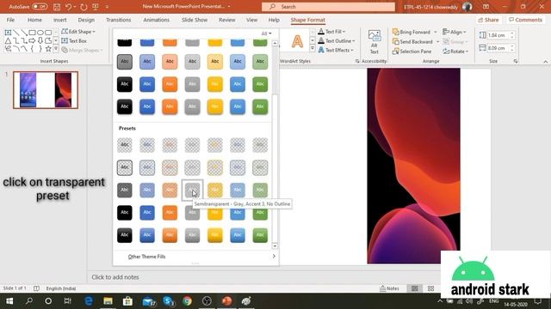Click the Share button
The image size is (551, 309).
point(488,20)
